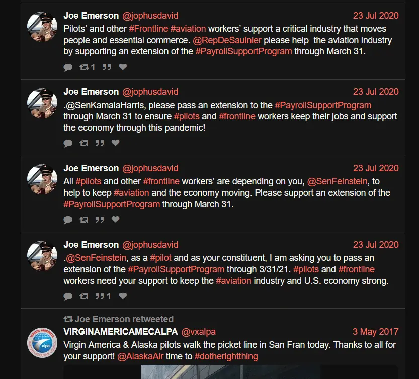
Task: Retweet the 'All #pilots and other' tweet
Action: click(83, 220)
